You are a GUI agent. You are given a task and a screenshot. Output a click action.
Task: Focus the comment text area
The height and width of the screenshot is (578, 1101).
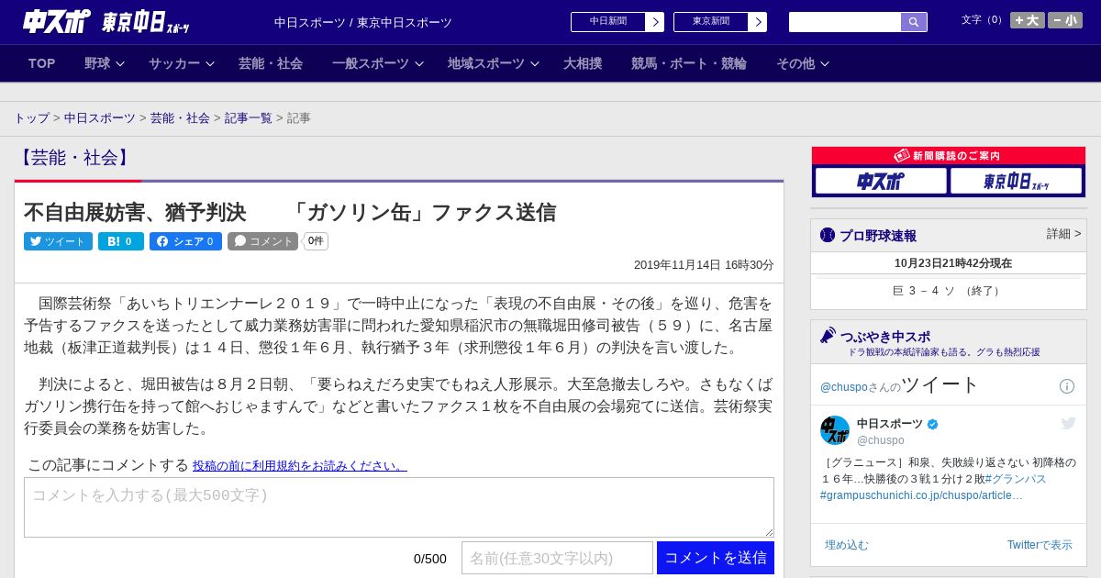pyautogui.click(x=399, y=507)
